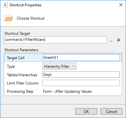Click the empty Limit Filter Column field
The height and width of the screenshot is (118, 126).
(x=81, y=83)
